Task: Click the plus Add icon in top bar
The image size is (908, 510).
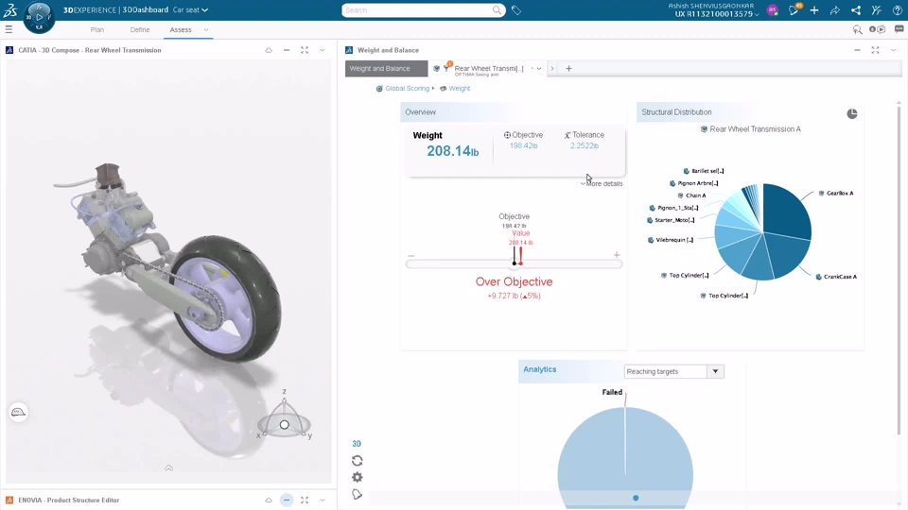Action: pos(814,9)
